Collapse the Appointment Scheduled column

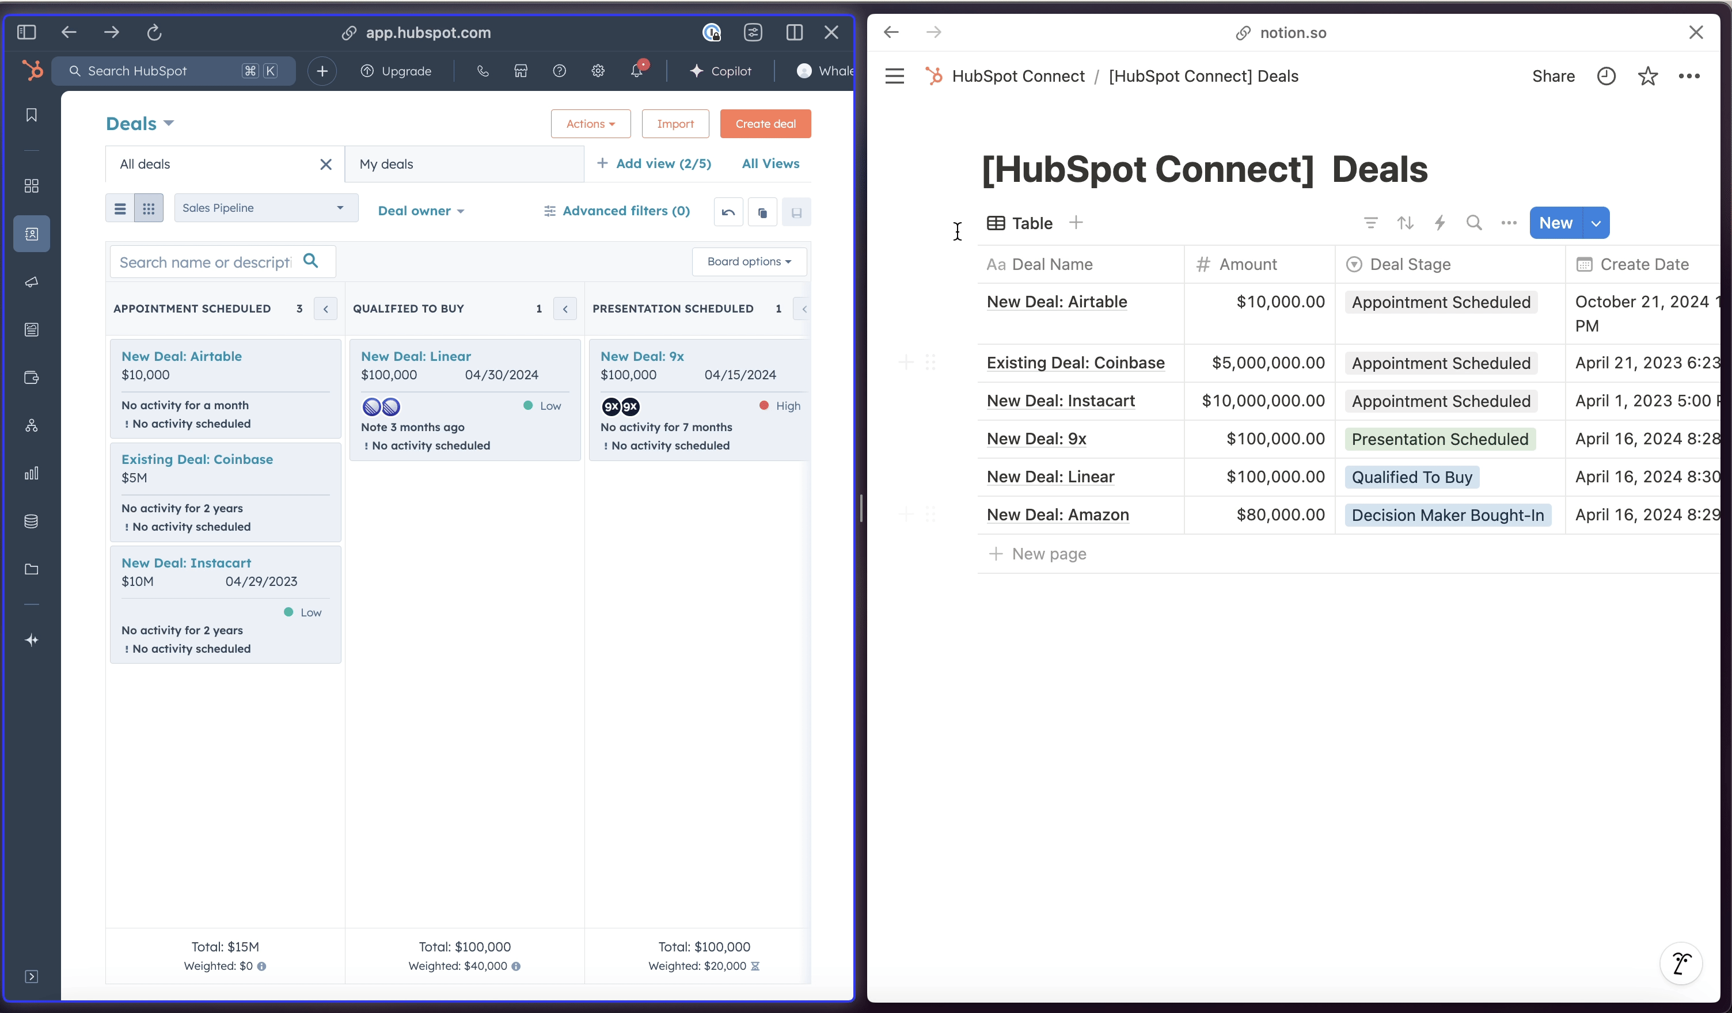[x=326, y=309]
